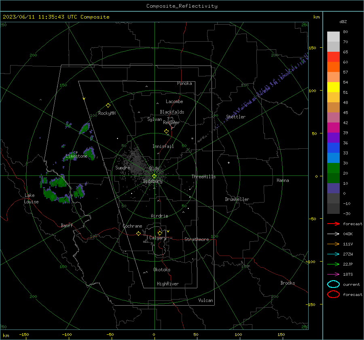364x340 pixels.
Task: Click the Composite_Reflectivity title
Action: coord(182,6)
